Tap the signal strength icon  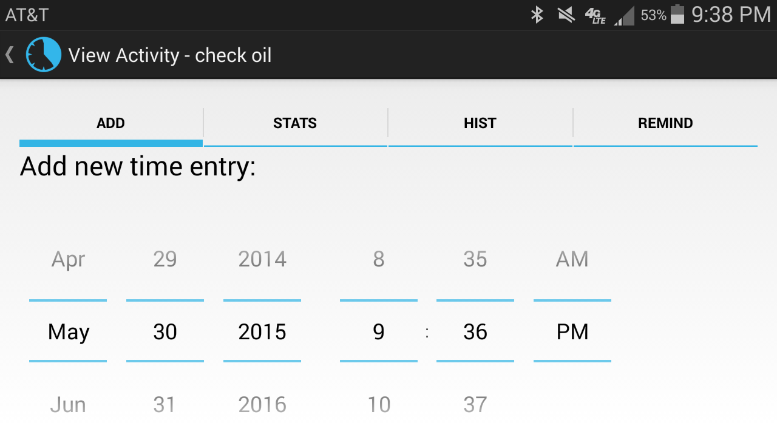(x=624, y=16)
